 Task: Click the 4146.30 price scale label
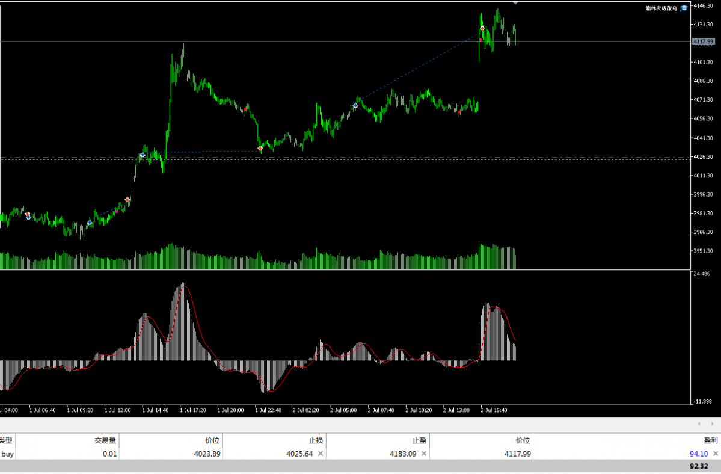704,5
